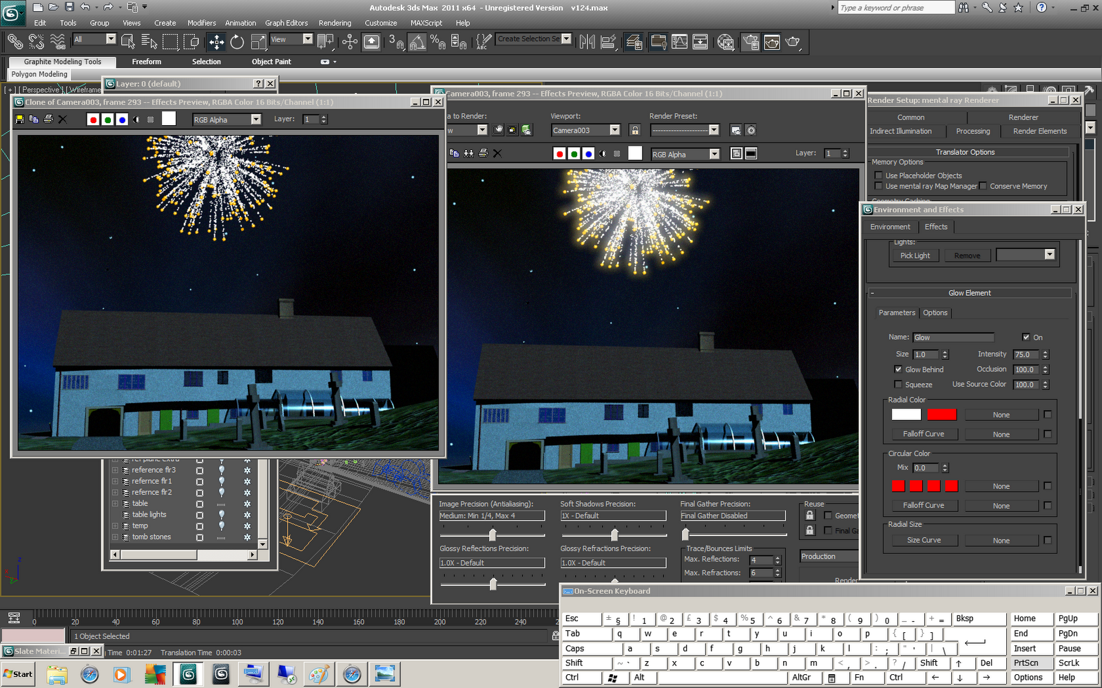Click the Pick Light button
Screen dimensions: 1102x688
[915, 255]
